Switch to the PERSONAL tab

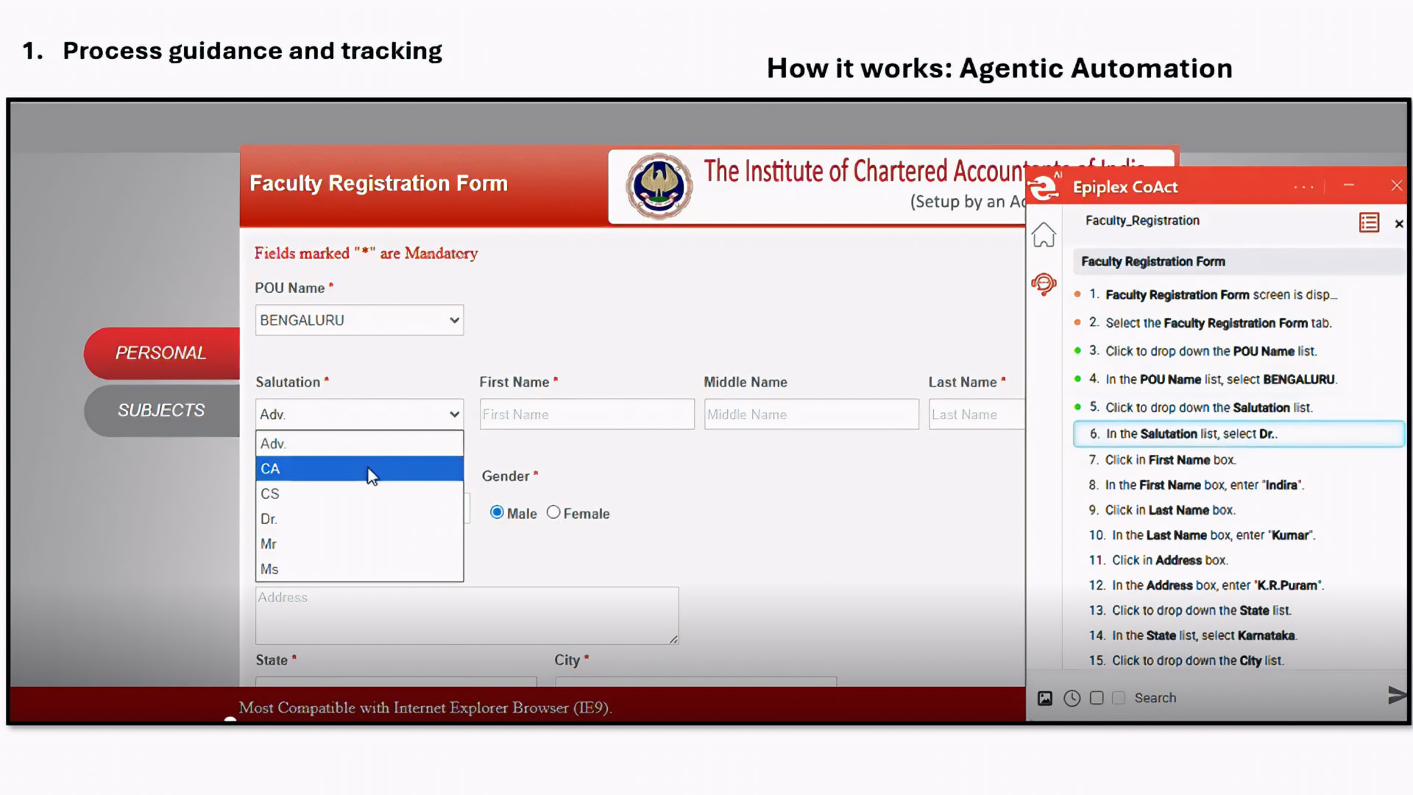tap(161, 353)
